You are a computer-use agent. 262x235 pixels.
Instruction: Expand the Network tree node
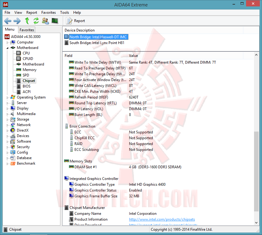pyautogui.click(x=7, y=125)
